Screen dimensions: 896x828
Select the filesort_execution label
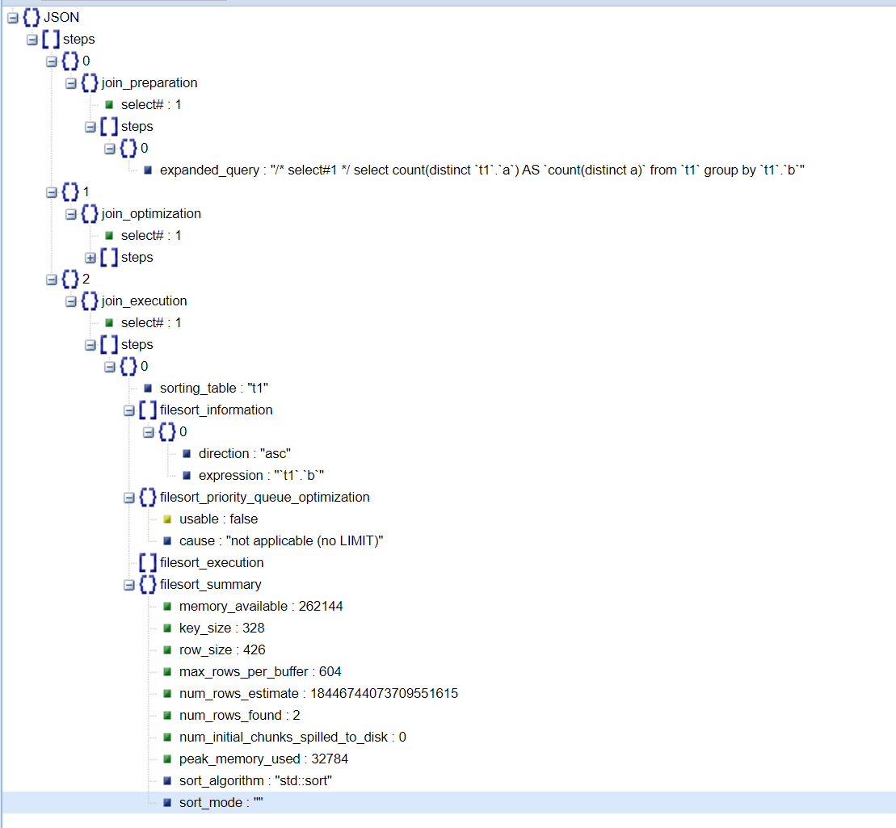(212, 563)
